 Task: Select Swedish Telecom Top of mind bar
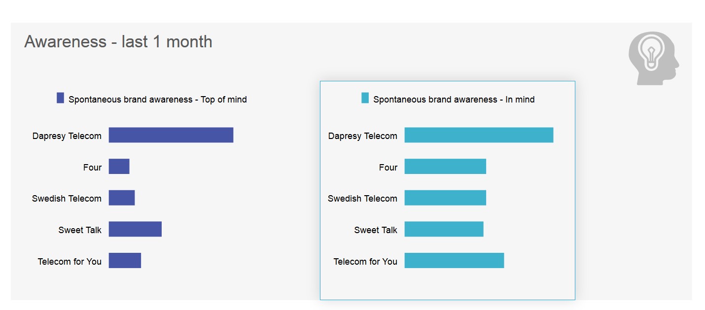click(x=121, y=198)
